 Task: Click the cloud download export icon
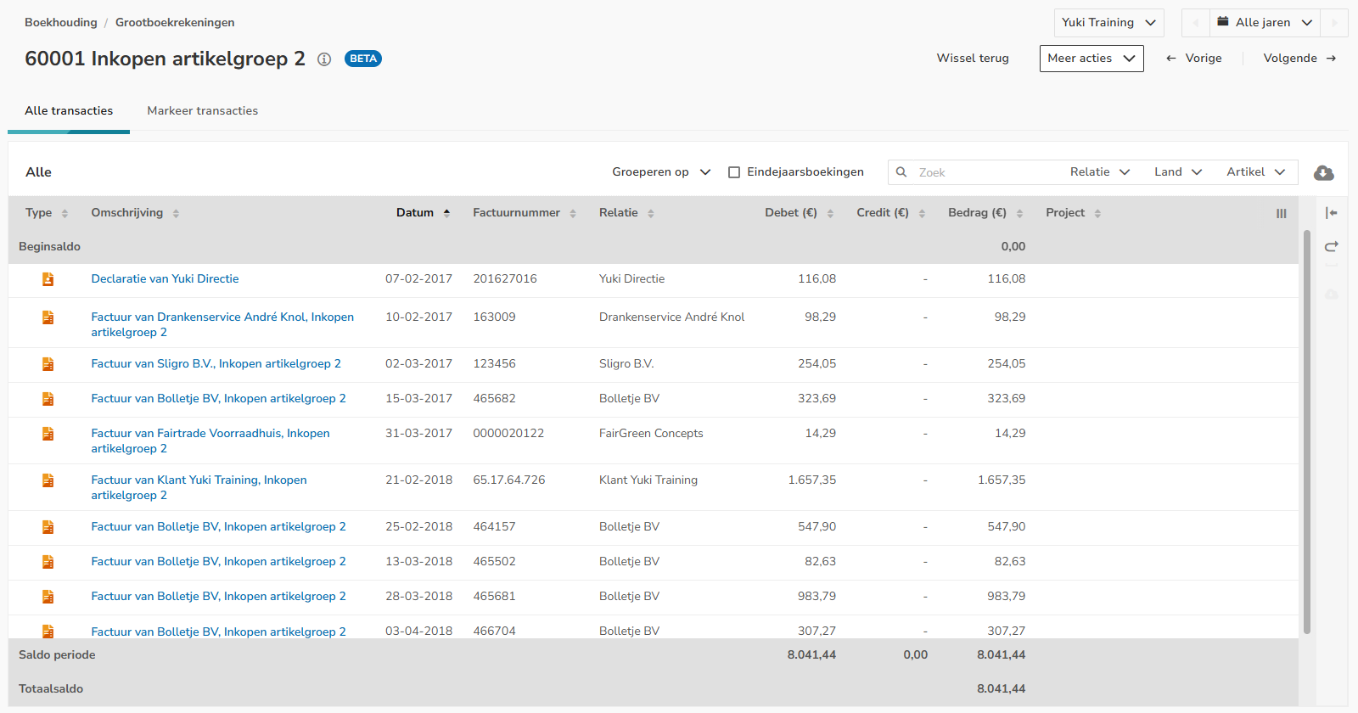(1323, 173)
